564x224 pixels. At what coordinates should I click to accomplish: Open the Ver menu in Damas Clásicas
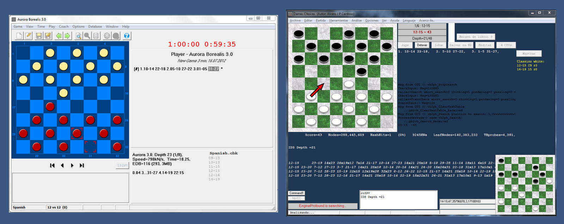click(384, 20)
